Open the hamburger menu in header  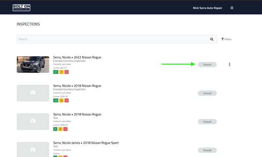pos(232,8)
